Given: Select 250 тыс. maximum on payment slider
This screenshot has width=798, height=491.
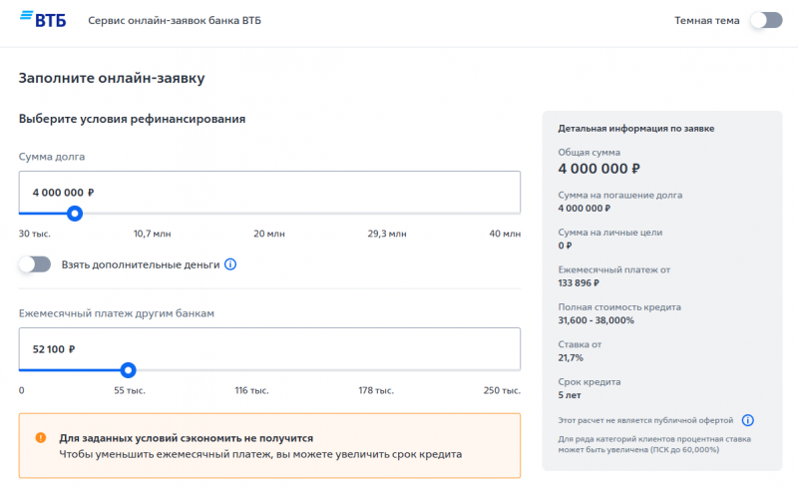Looking at the screenshot, I should [502, 390].
